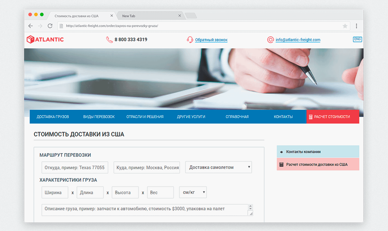
Task: Click the calculator icon in the pink sidebar item
Action: click(281, 165)
